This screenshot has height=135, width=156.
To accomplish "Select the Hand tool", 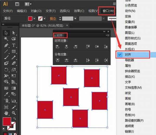I will point(6,113).
